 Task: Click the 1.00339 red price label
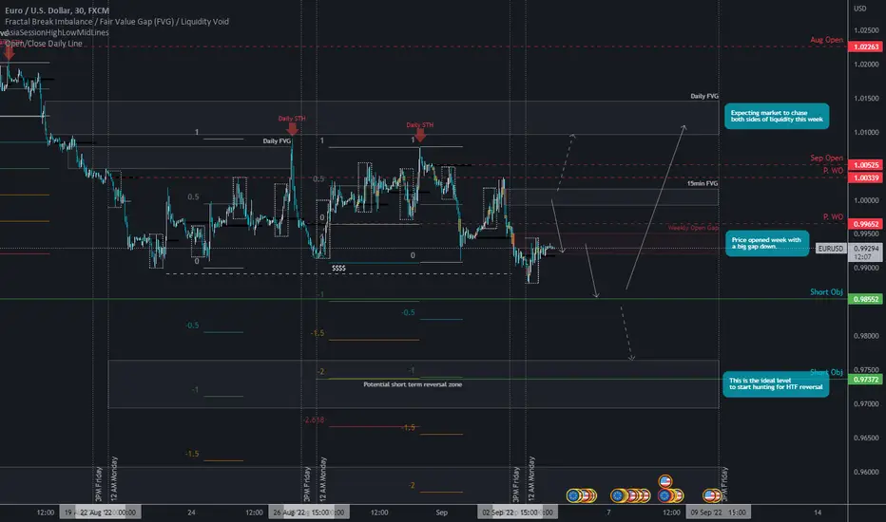click(x=866, y=177)
